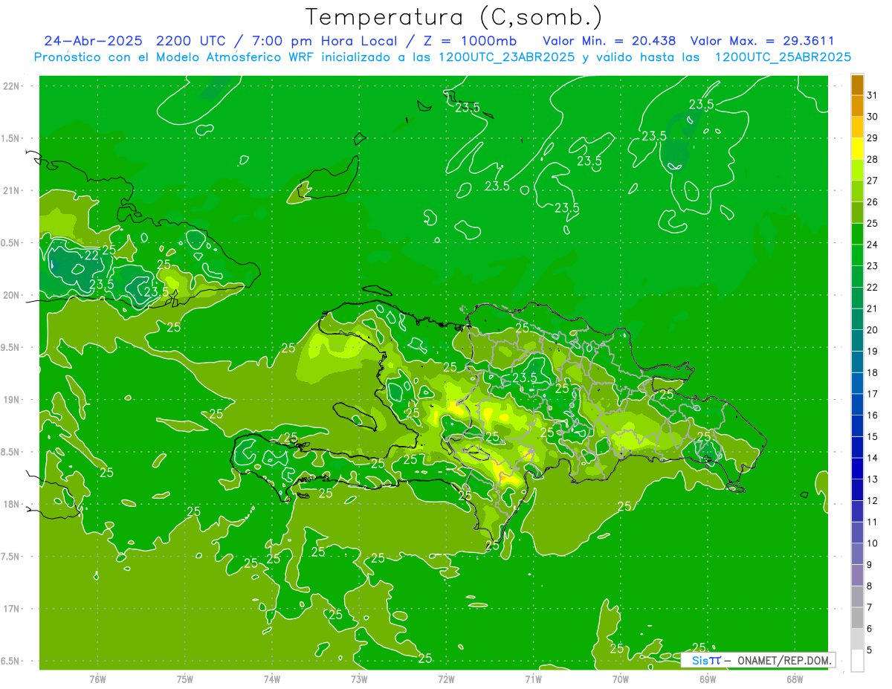
Task: Click '1200UTC_25ABR2025' valid-until time text
Action: tap(782, 57)
